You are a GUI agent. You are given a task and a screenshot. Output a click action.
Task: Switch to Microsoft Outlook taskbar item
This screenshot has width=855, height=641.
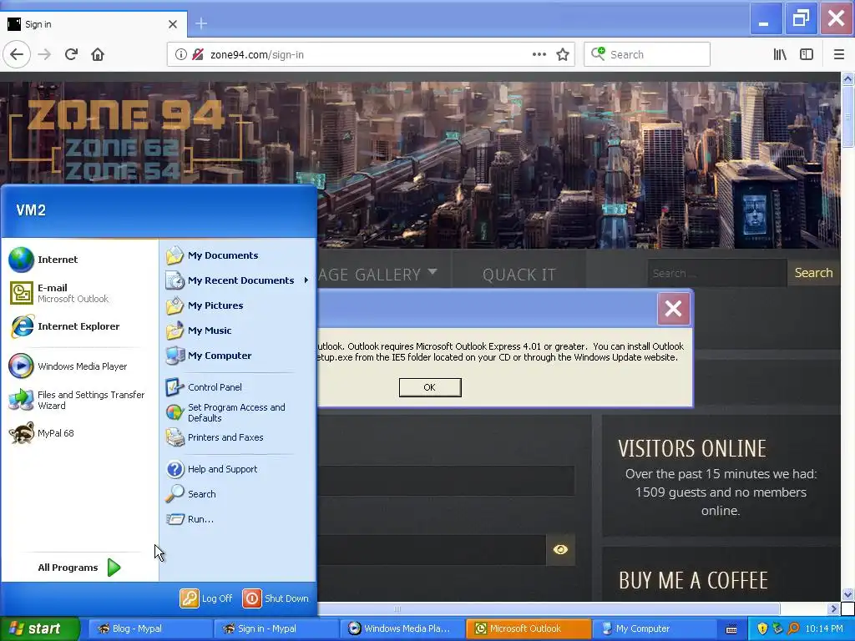[x=529, y=629]
